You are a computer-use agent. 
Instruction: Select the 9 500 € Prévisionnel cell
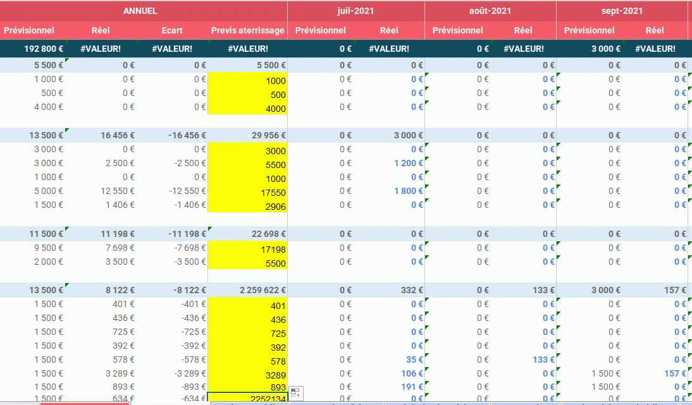coord(33,248)
